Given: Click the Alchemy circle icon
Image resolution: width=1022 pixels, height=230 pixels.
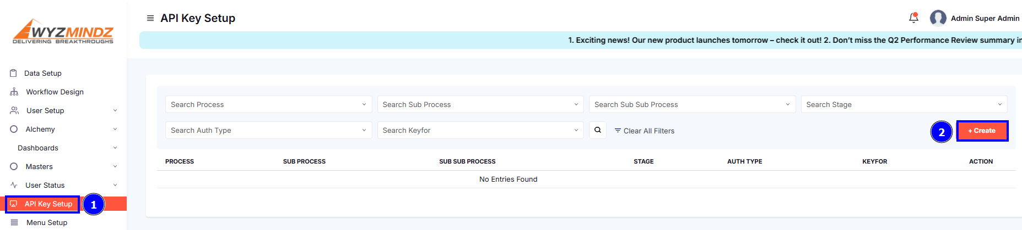Looking at the screenshot, I should 14,129.
